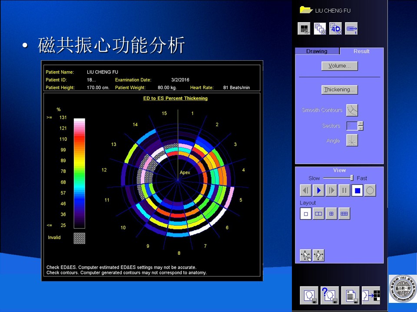Select the Result tab
Image resolution: width=417 pixels, height=312 pixels.
[361, 51]
